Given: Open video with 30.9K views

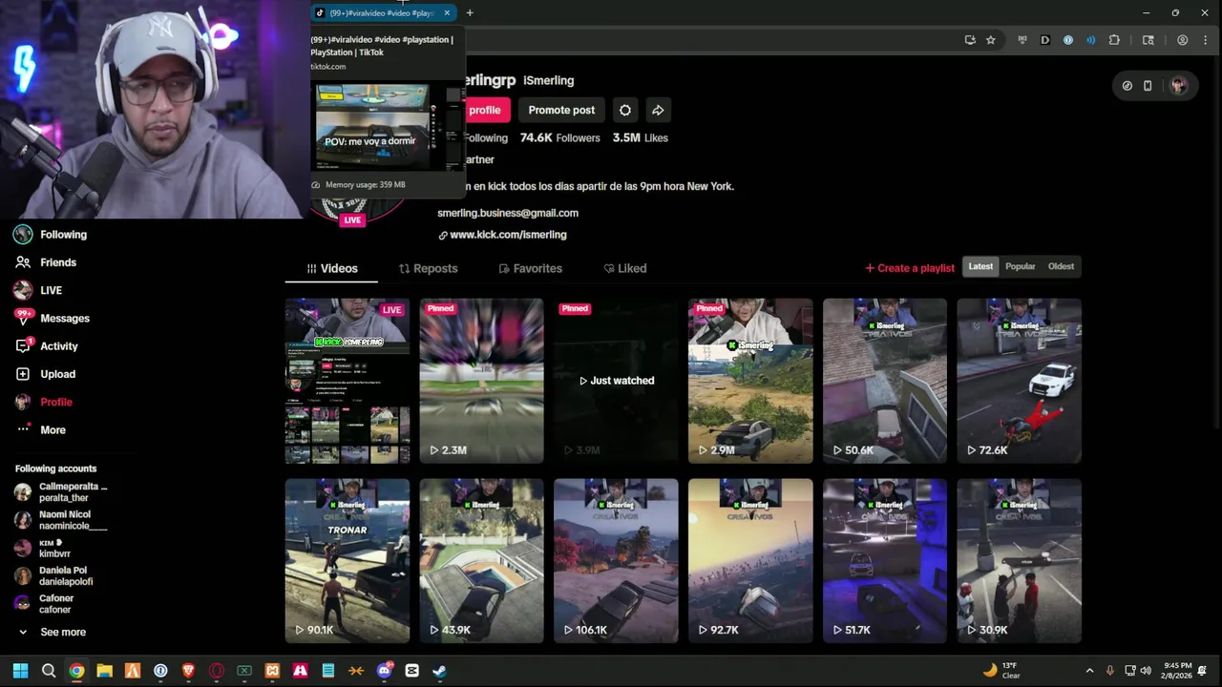Looking at the screenshot, I should 1020,561.
